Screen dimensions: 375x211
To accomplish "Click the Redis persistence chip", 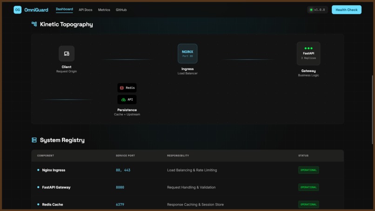I will (127, 88).
